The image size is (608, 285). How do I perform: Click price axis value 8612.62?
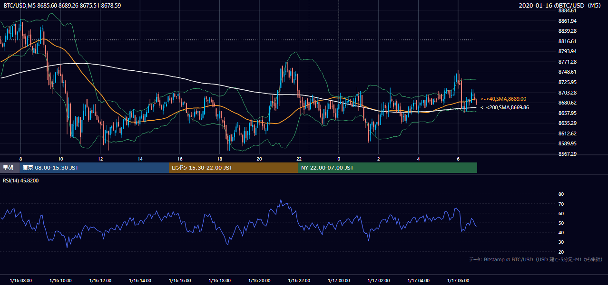[568, 133]
